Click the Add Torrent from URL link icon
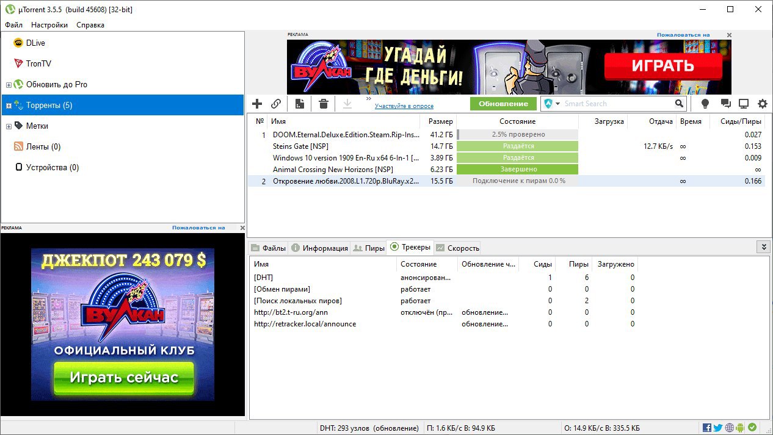This screenshot has width=773, height=435. [276, 104]
